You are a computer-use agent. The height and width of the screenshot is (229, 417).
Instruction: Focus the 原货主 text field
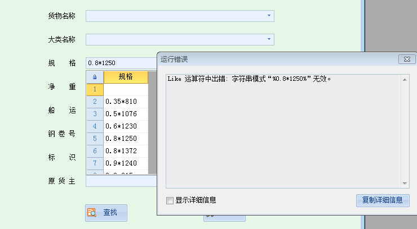click(121, 181)
